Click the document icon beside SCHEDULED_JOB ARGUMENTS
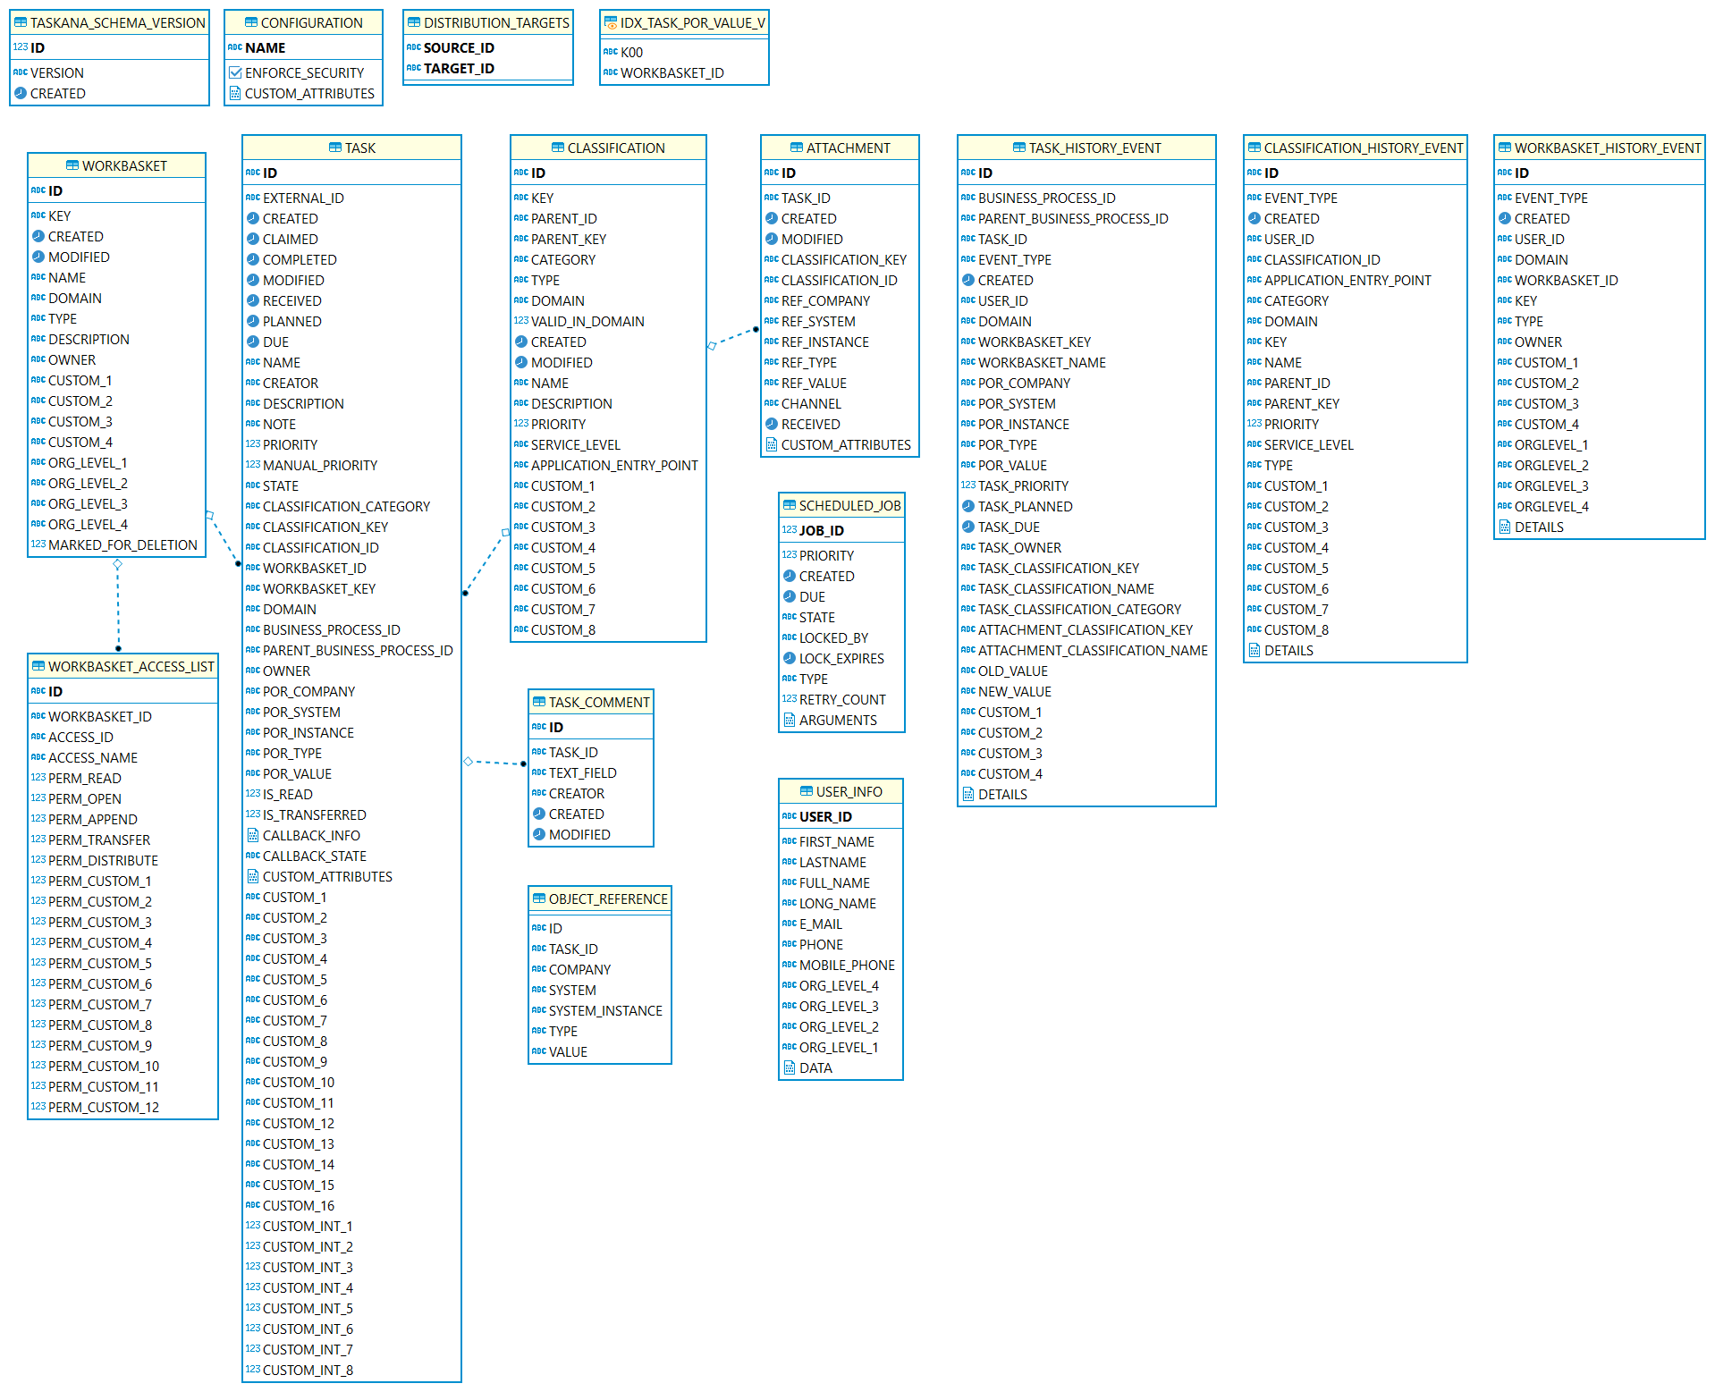The width and height of the screenshot is (1715, 1392). point(790,720)
